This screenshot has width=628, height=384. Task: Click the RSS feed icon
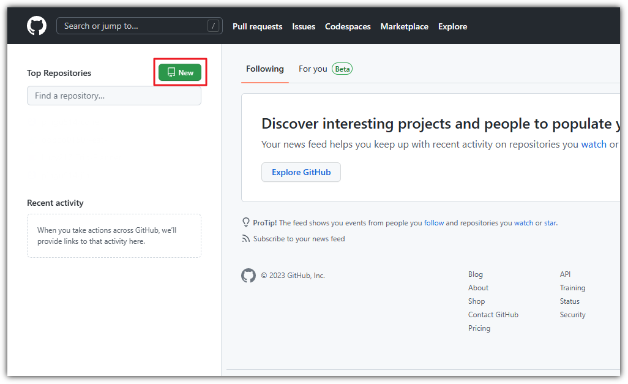tap(245, 239)
